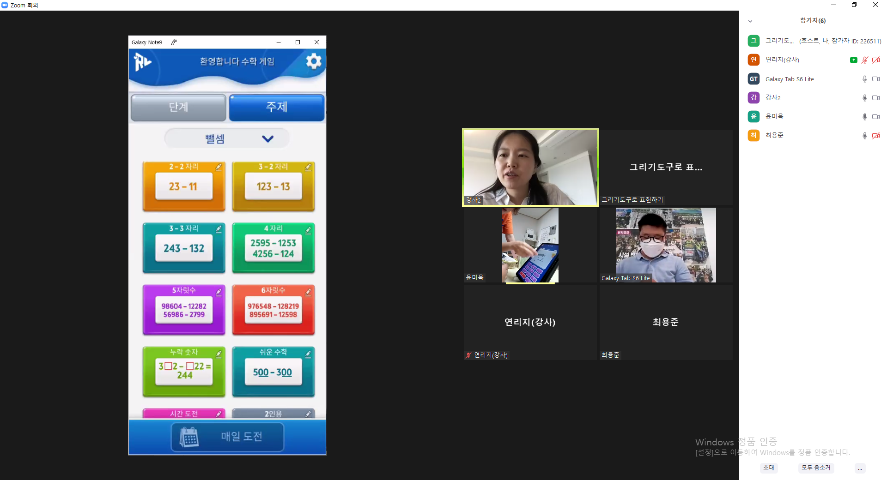Open the 123 - 13 subtraction game card
Image resolution: width=887 pixels, height=480 pixels.
[273, 186]
